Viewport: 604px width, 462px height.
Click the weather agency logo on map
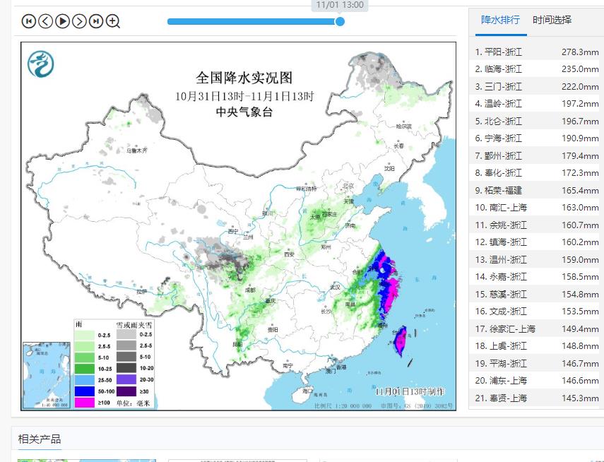coord(40,64)
